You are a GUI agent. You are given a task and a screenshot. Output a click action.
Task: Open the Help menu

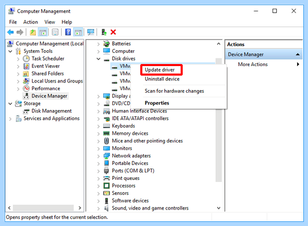pos(67,22)
